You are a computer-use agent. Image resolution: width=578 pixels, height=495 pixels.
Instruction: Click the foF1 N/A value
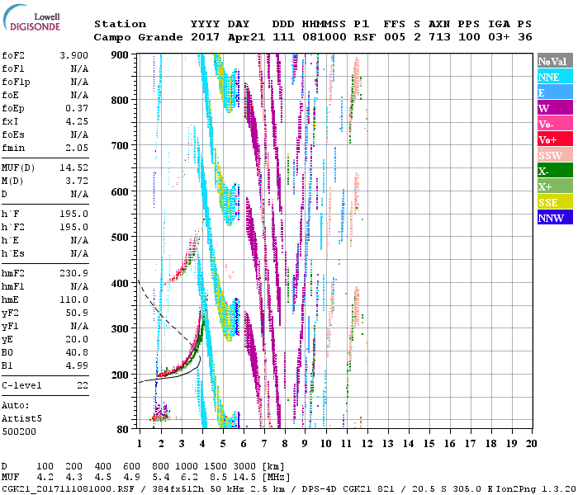point(79,68)
